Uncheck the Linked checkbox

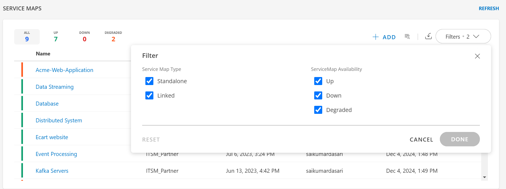(x=149, y=95)
